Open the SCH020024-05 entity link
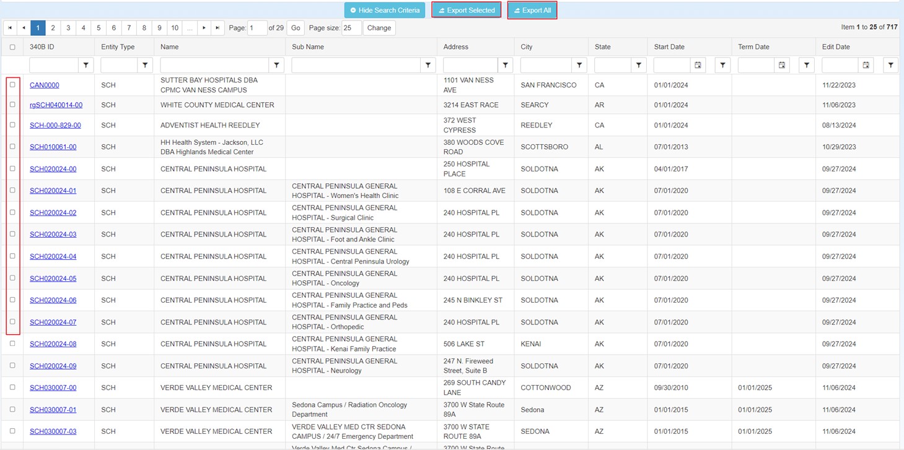 click(x=53, y=279)
